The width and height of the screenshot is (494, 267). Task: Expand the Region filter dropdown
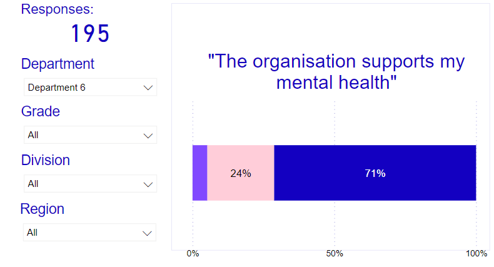[90, 233]
